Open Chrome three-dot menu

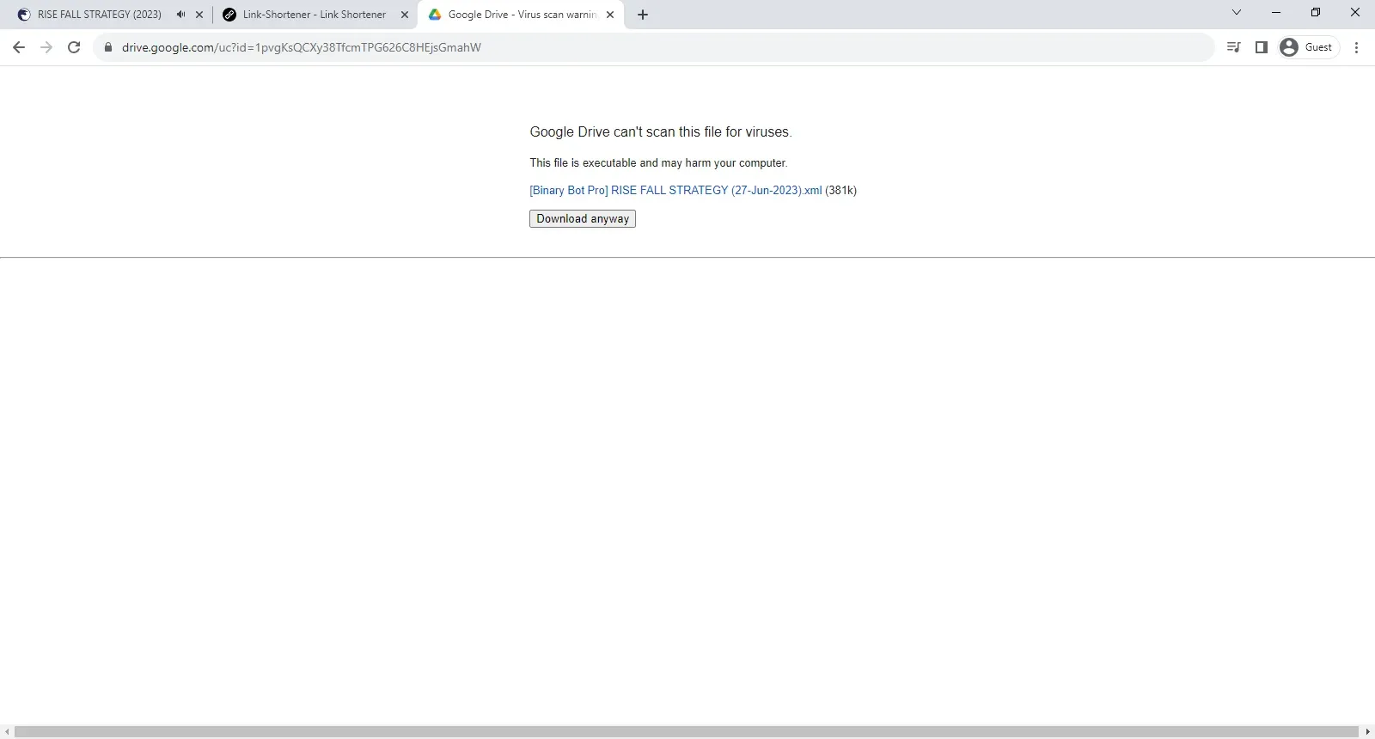click(x=1357, y=47)
